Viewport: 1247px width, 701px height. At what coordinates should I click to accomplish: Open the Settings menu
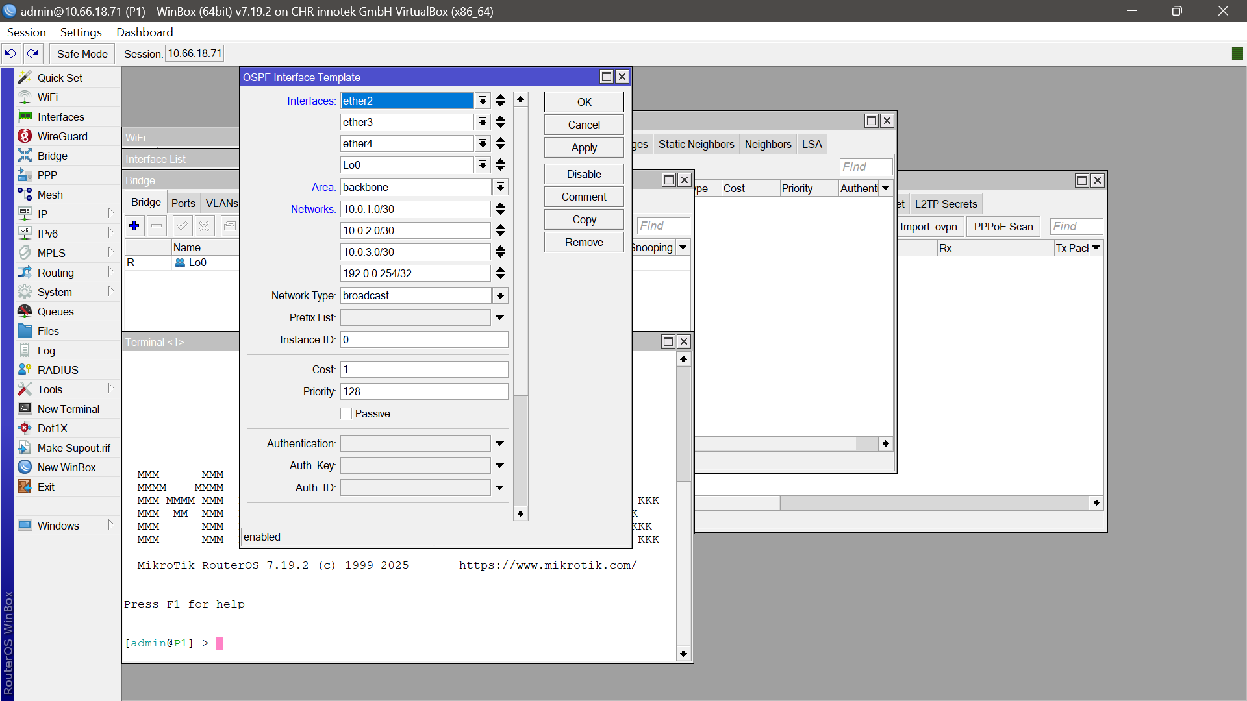coord(81,32)
